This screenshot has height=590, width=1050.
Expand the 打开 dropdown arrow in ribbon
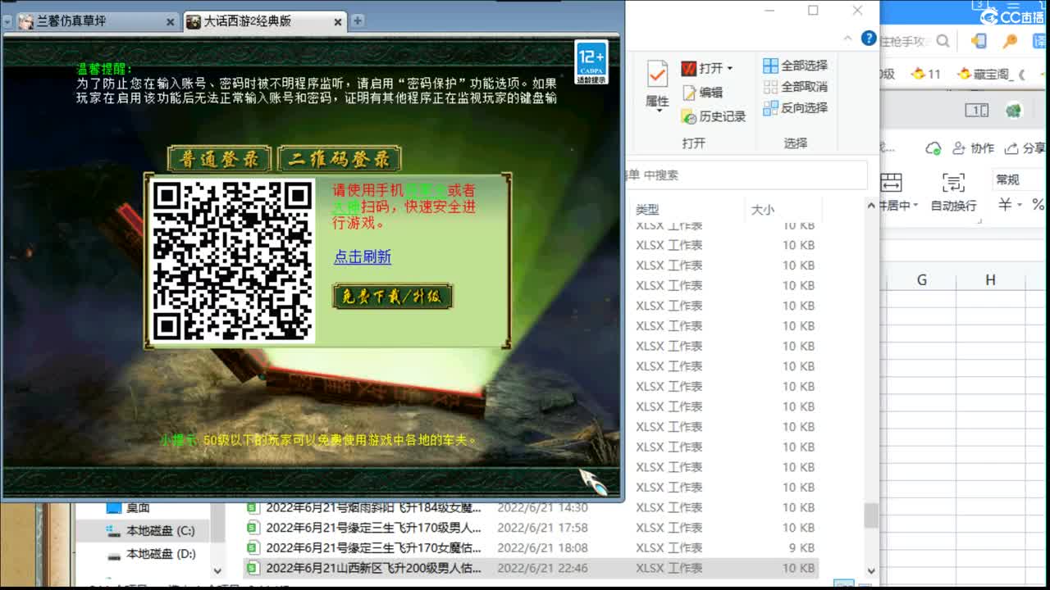pos(729,68)
